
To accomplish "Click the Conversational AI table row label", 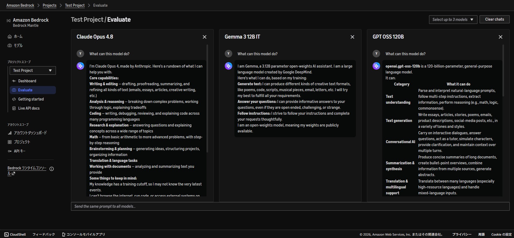I will 400,142.
